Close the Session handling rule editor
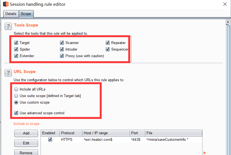 tap(225, 4)
